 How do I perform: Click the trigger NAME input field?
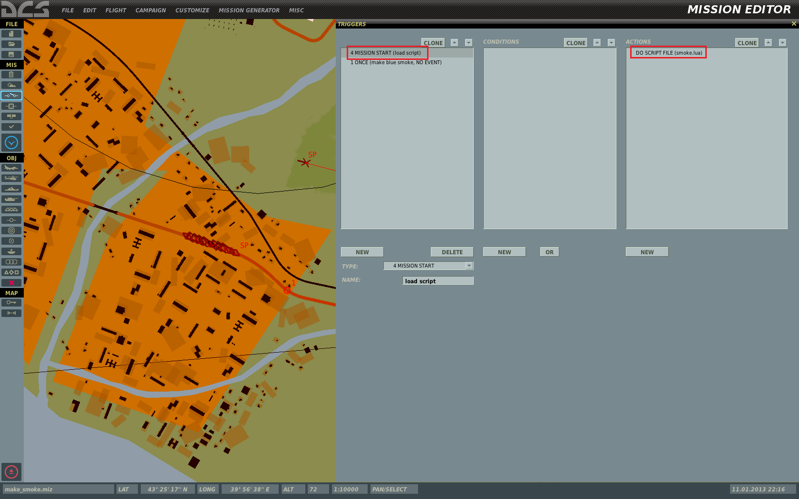pos(438,281)
